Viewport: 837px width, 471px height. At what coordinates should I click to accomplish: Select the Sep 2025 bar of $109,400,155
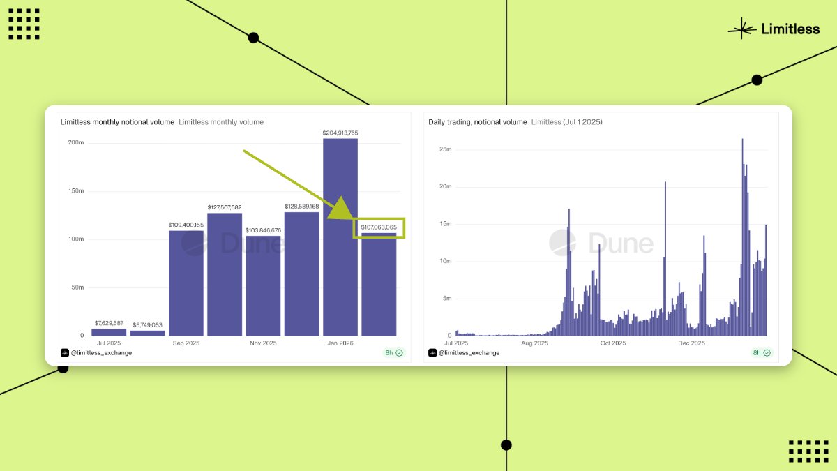click(186, 283)
